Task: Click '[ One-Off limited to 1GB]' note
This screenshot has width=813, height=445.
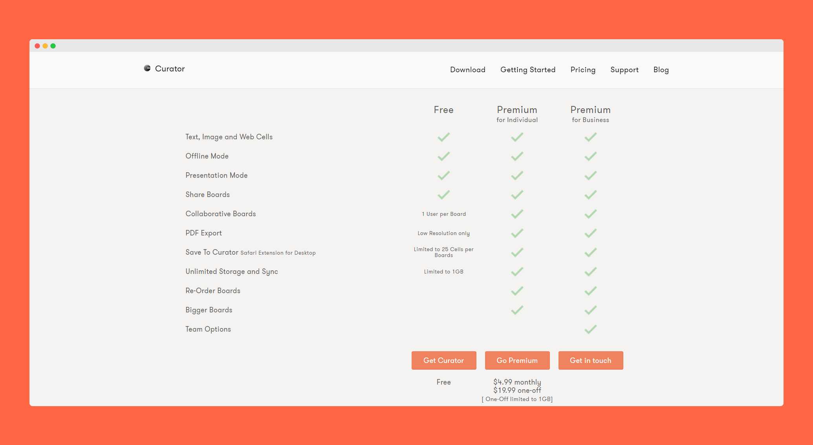Action: click(x=517, y=399)
